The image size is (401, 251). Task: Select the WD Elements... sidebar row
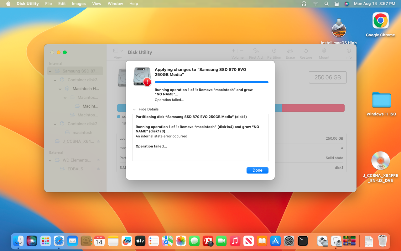tap(75, 160)
